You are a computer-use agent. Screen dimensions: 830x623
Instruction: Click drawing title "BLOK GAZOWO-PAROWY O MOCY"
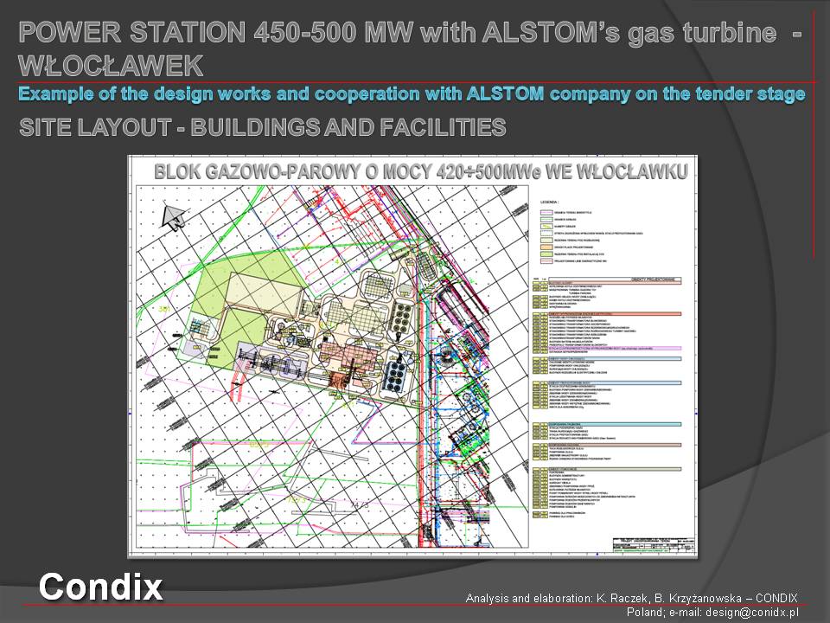292,171
